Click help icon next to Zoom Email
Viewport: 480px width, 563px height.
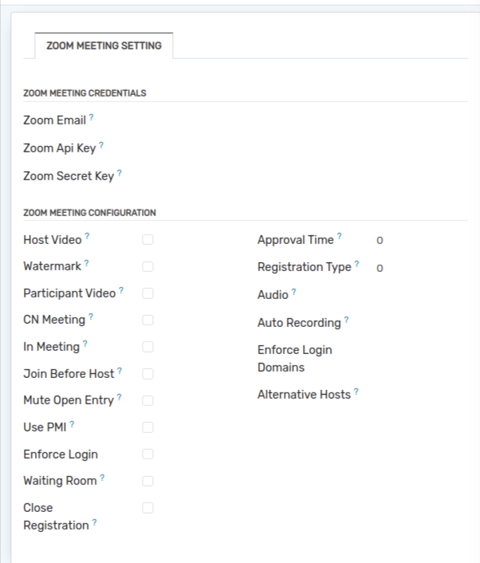(x=91, y=117)
